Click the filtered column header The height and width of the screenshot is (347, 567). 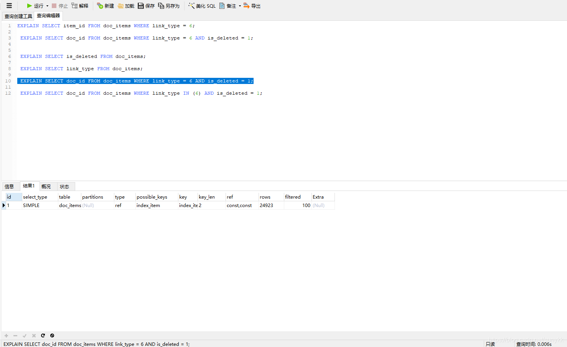pos(298,197)
